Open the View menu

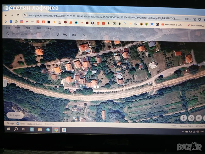coord(17,28)
